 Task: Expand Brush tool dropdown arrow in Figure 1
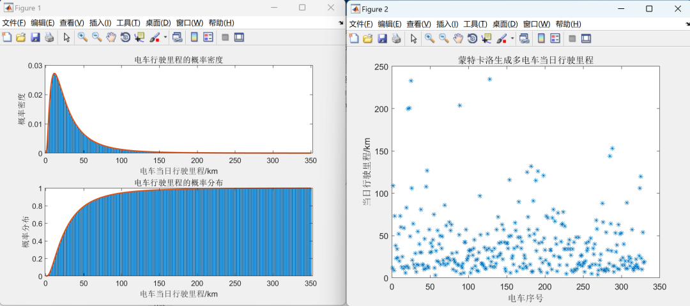pos(165,38)
